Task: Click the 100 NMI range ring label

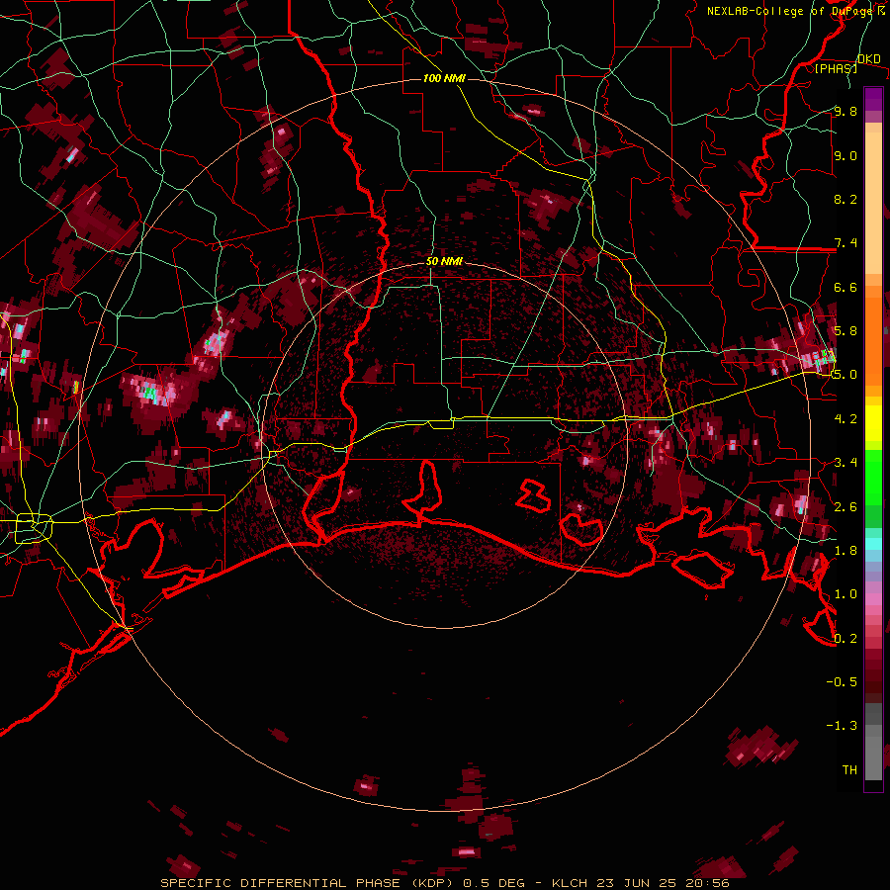Action: (444, 78)
